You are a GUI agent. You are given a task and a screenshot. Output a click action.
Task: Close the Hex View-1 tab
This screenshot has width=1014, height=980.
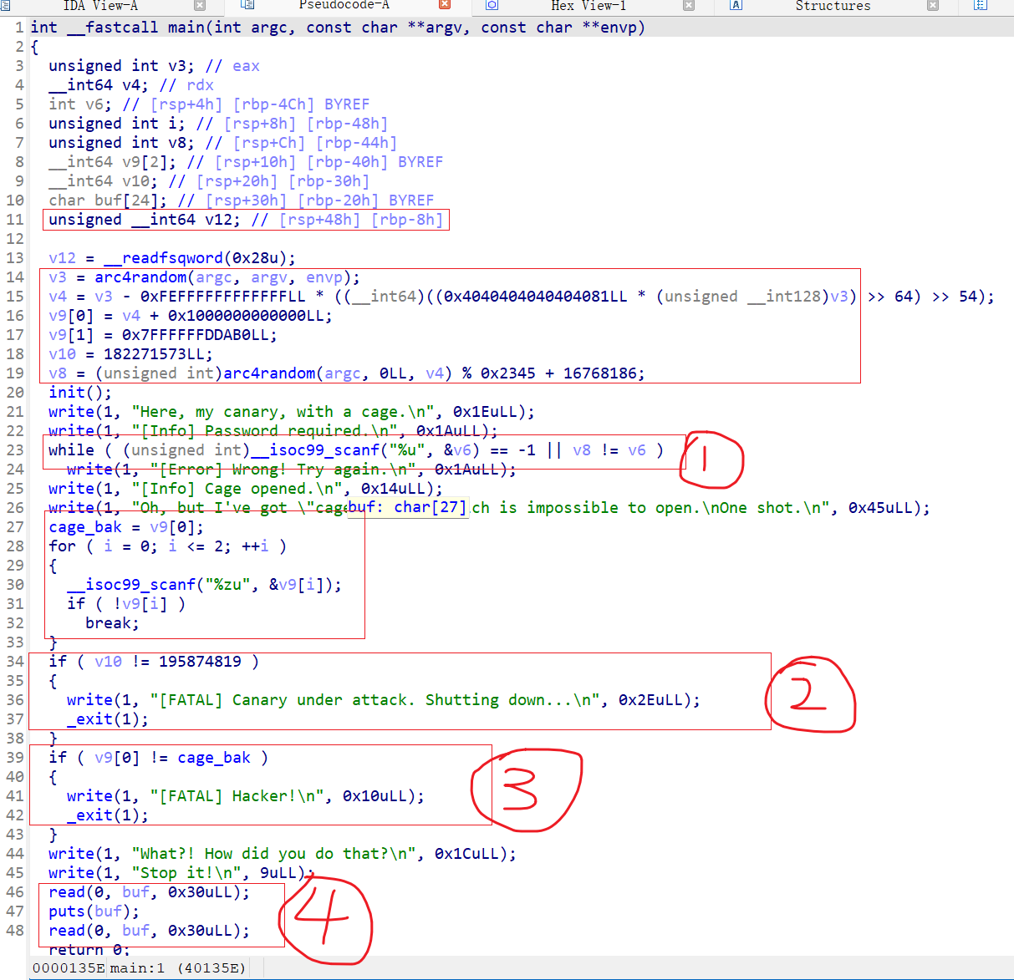coord(690,7)
